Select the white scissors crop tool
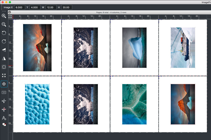Image resolution: width=211 pixels, height=140 pixels. pos(4,101)
